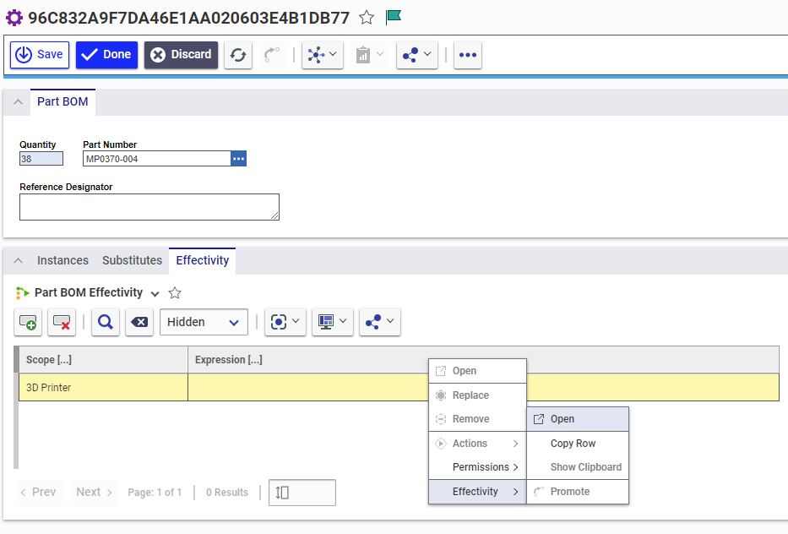Choose Remove in context menu
Viewport: 788px width, 534px height.
[x=477, y=419]
